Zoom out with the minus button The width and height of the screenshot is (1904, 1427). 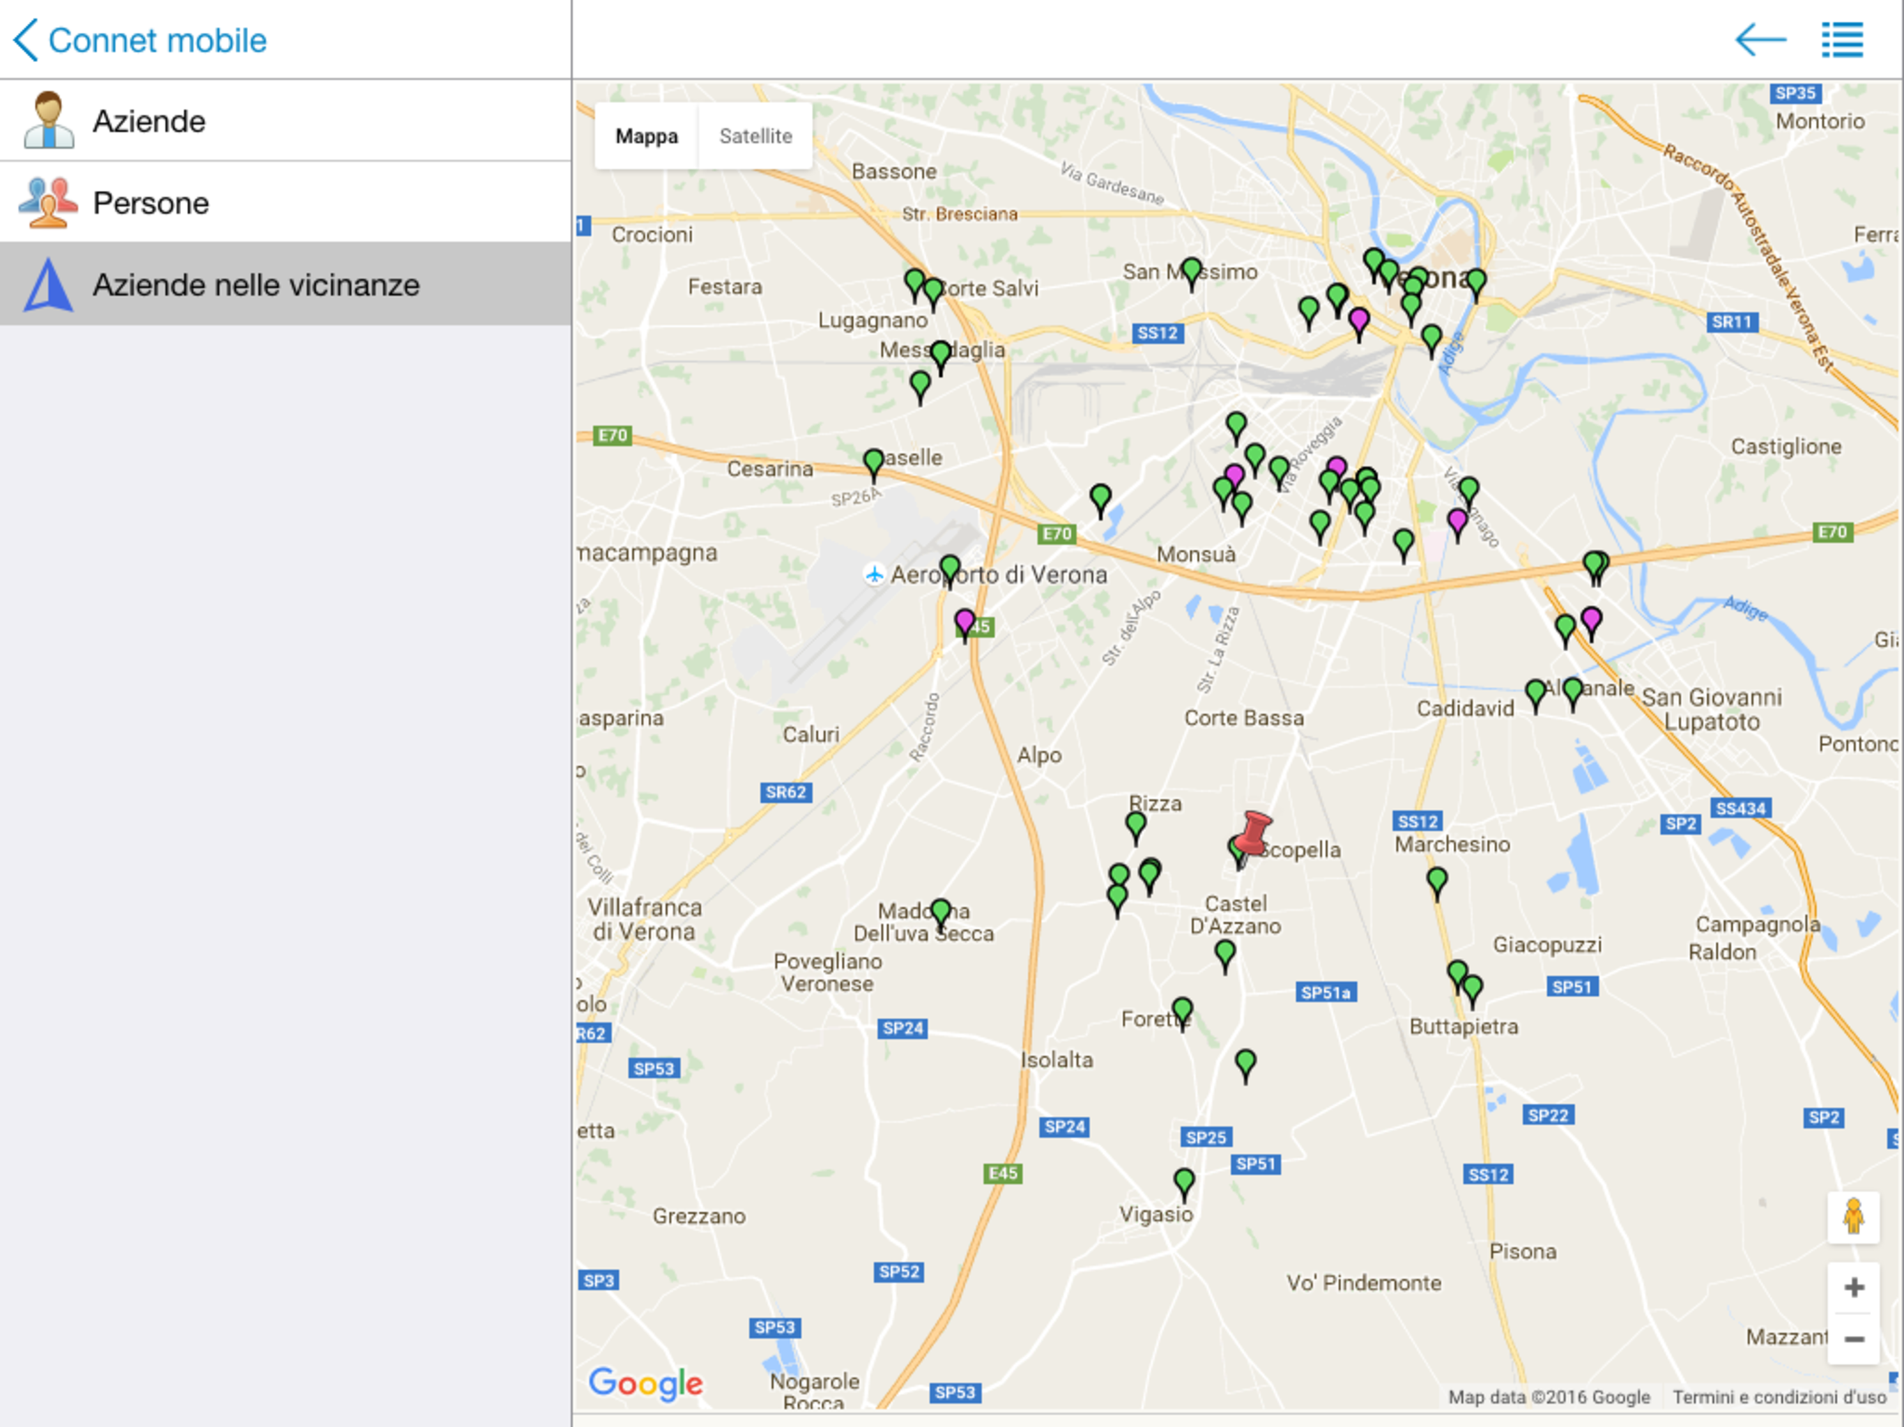(x=1854, y=1339)
